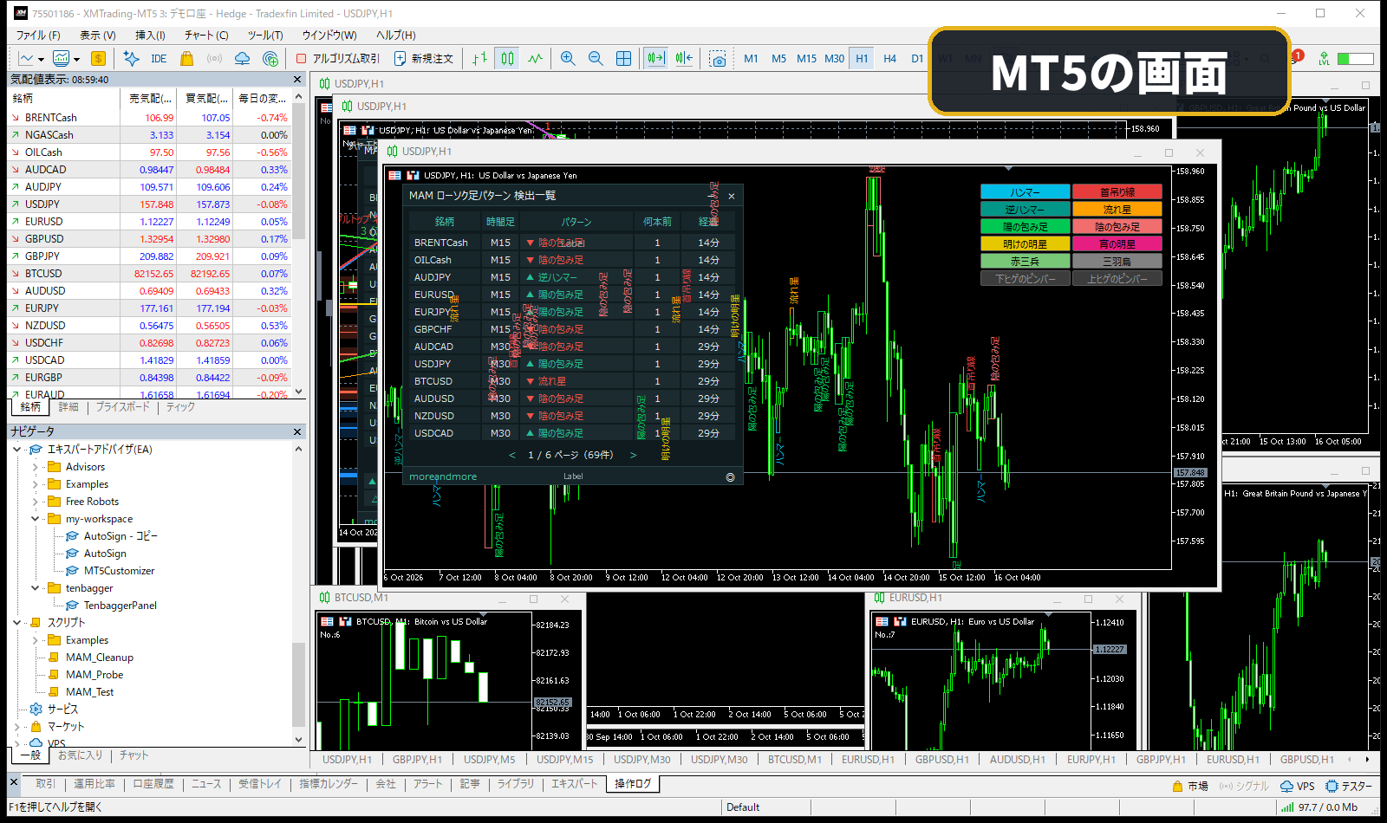Screen dimensions: 1387x823
Task: Click the gold dollar Market Watch icon
Action: tap(98, 59)
